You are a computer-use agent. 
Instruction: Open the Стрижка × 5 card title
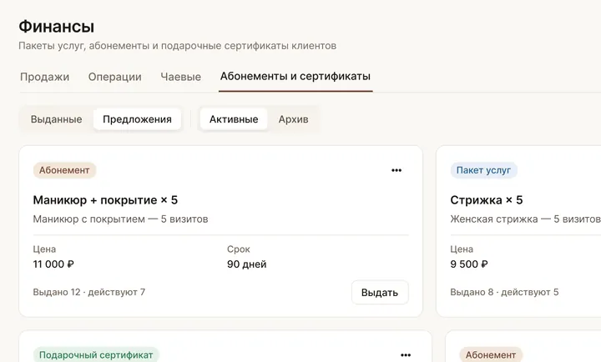(x=487, y=200)
